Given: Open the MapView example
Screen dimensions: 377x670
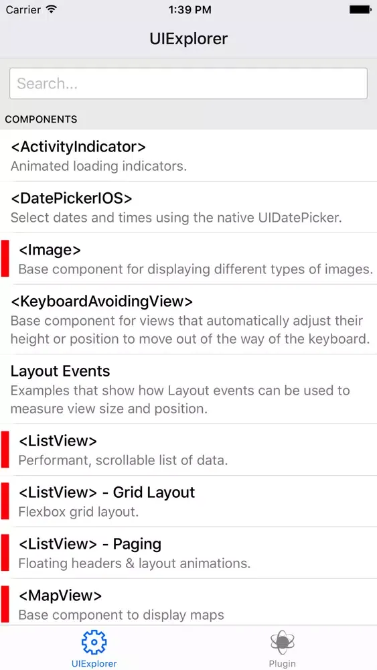Looking at the screenshot, I should tap(188, 604).
